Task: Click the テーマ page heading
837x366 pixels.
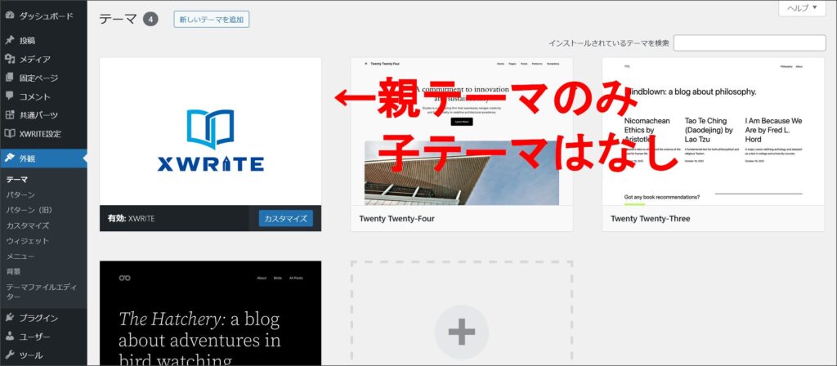Action: tap(118, 20)
